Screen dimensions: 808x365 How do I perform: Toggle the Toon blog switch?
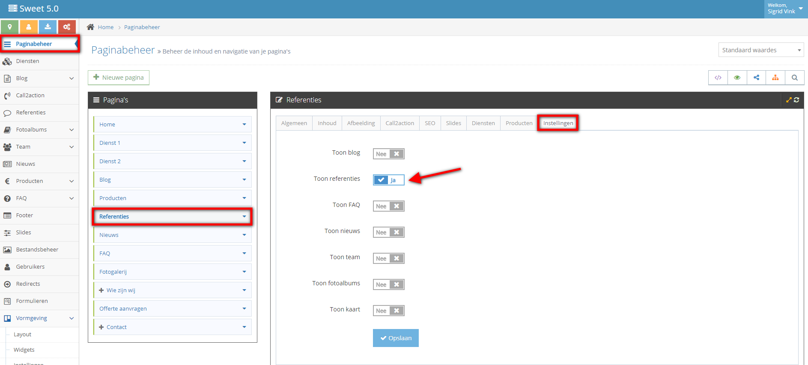click(x=388, y=154)
